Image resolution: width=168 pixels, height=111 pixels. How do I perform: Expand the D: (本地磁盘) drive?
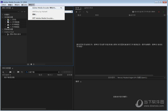[x=5, y=22]
